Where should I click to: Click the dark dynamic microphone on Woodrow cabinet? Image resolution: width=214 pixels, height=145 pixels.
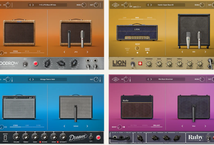tap(69, 39)
